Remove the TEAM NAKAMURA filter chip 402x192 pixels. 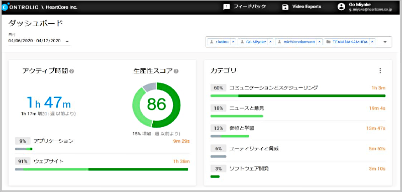(x=372, y=42)
